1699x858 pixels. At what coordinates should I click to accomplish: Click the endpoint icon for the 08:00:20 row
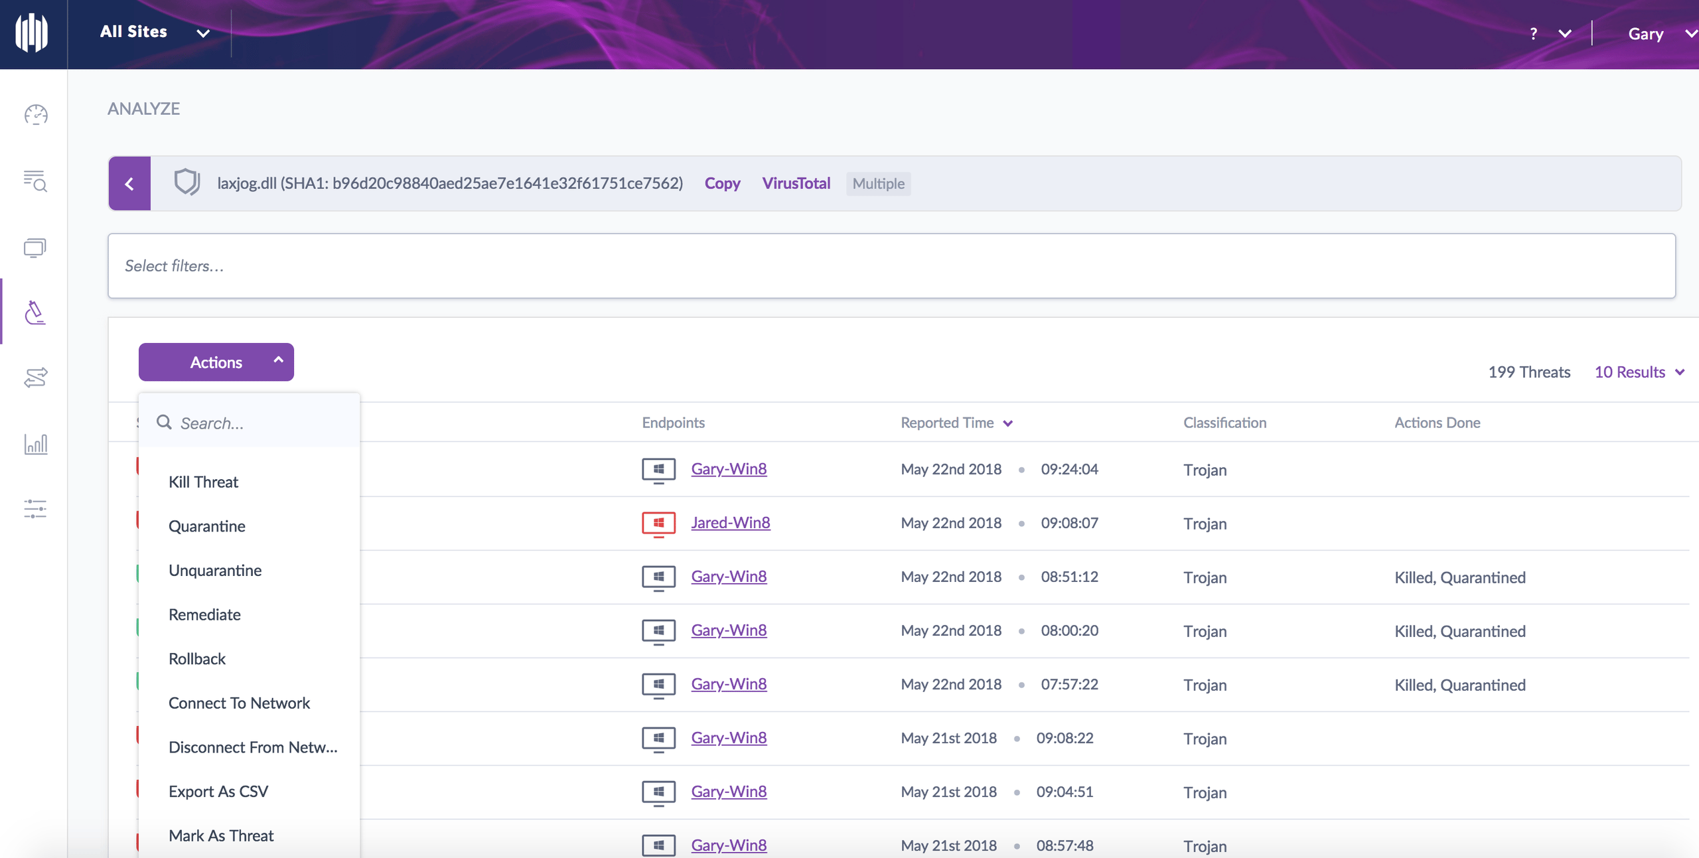tap(658, 631)
